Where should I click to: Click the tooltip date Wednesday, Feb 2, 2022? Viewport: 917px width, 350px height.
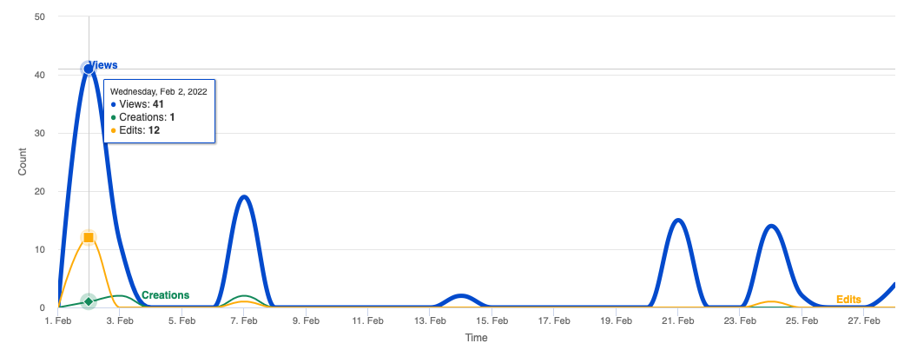[x=158, y=91]
